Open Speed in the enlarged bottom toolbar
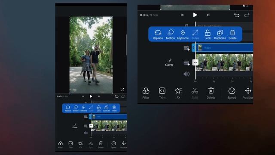Viewport: 275px width, 155px height. (232, 93)
